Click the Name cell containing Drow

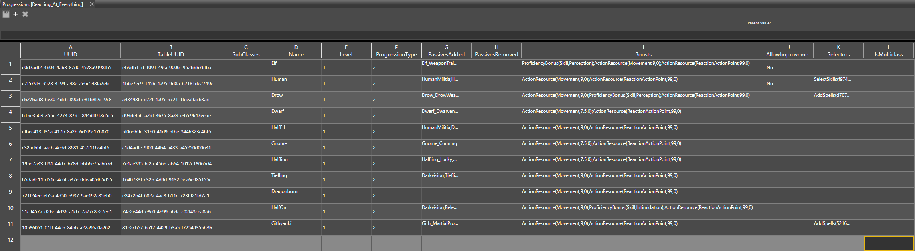(x=296, y=99)
